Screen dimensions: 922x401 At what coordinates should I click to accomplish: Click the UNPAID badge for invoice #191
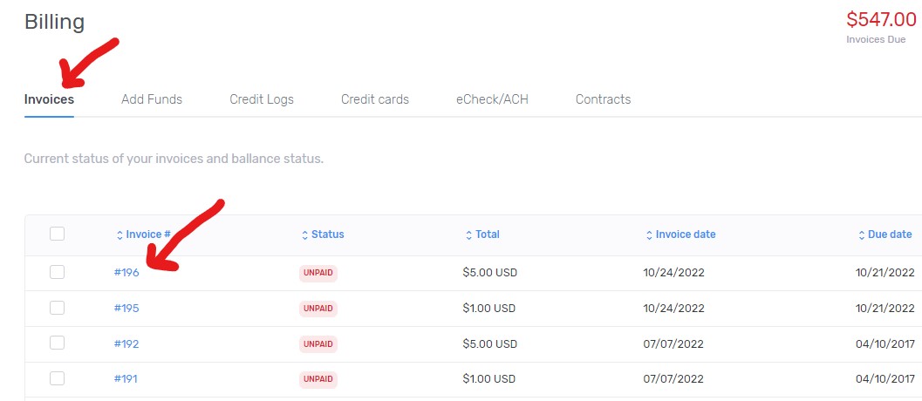click(x=318, y=379)
